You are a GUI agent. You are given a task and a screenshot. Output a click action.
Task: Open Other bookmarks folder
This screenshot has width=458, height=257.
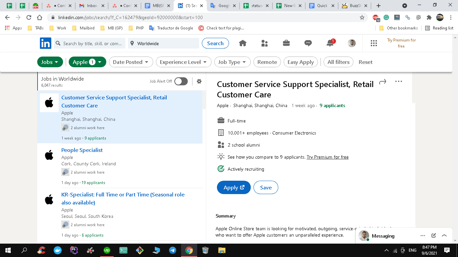click(399, 28)
